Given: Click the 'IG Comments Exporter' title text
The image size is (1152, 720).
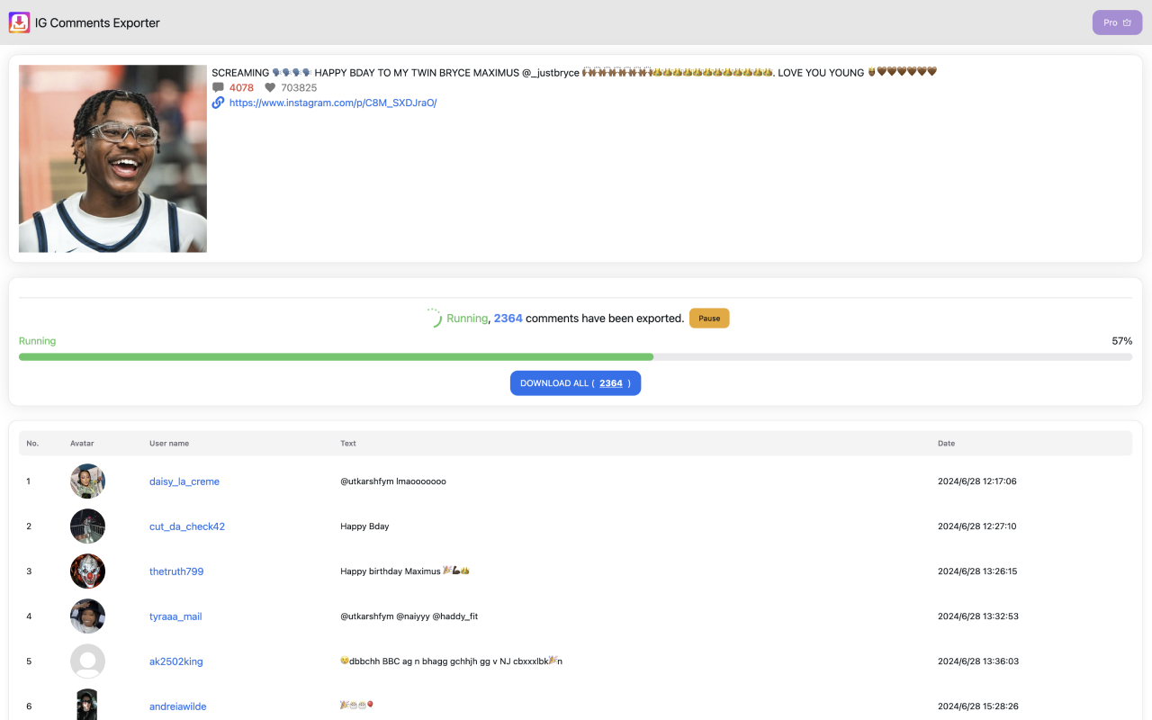Looking at the screenshot, I should coord(97,22).
